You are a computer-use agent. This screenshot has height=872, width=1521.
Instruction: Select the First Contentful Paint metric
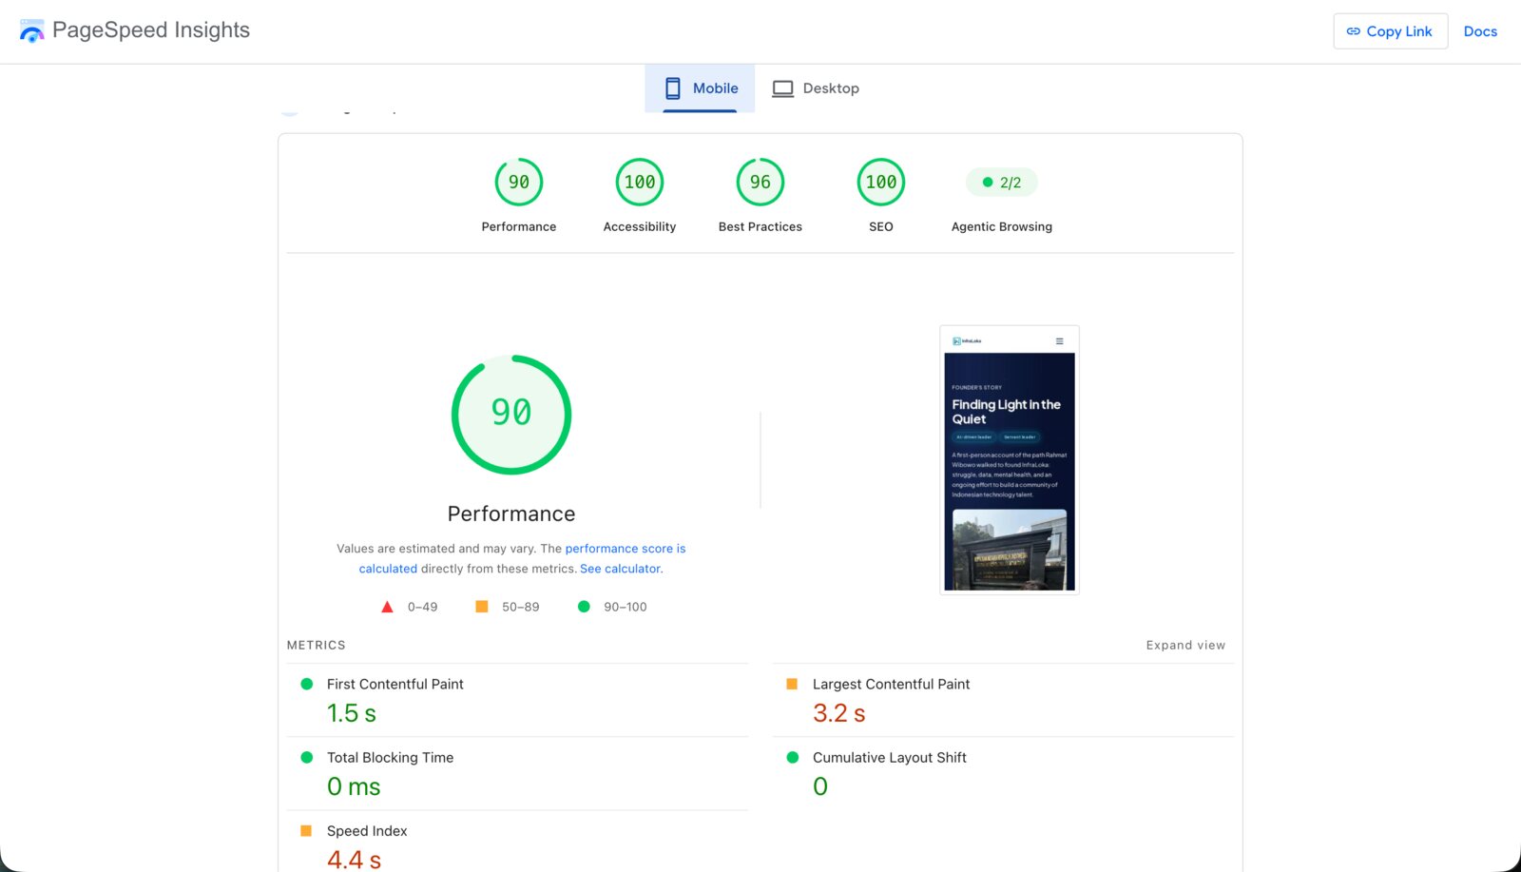[395, 684]
